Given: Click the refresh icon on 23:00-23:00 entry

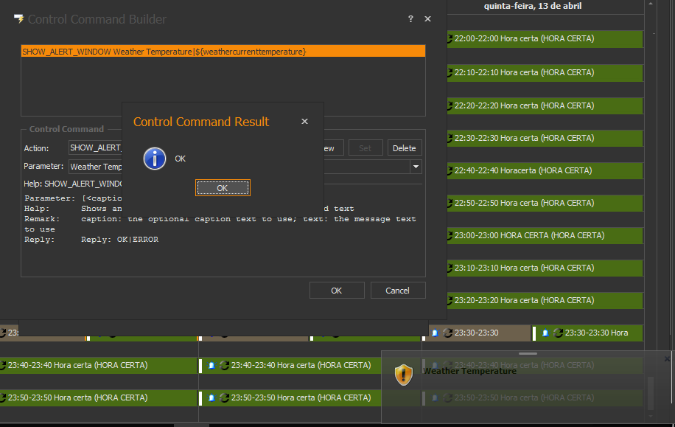Looking at the screenshot, I should click(x=450, y=236).
